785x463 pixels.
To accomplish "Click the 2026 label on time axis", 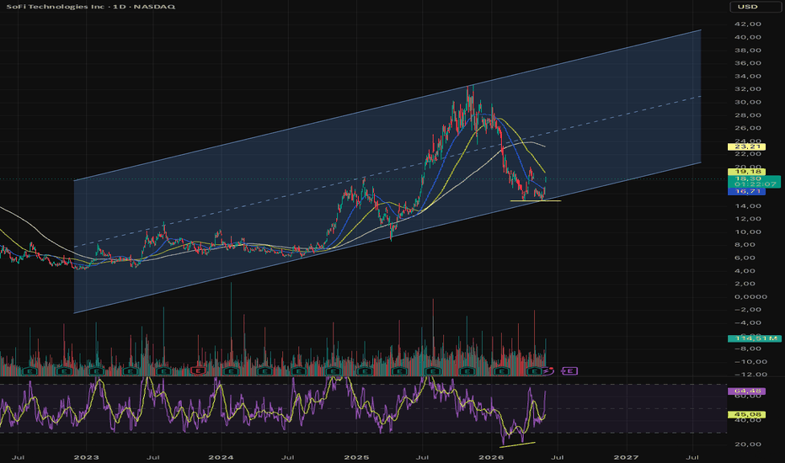I will (x=490, y=457).
